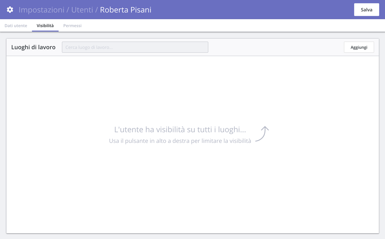This screenshot has width=385, height=239.
Task: Click the hint text Usa il pulsante in alto
Action: pyautogui.click(x=180, y=141)
